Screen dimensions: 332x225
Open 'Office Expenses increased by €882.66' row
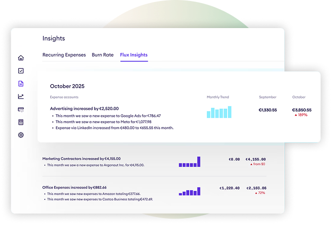tap(74, 188)
